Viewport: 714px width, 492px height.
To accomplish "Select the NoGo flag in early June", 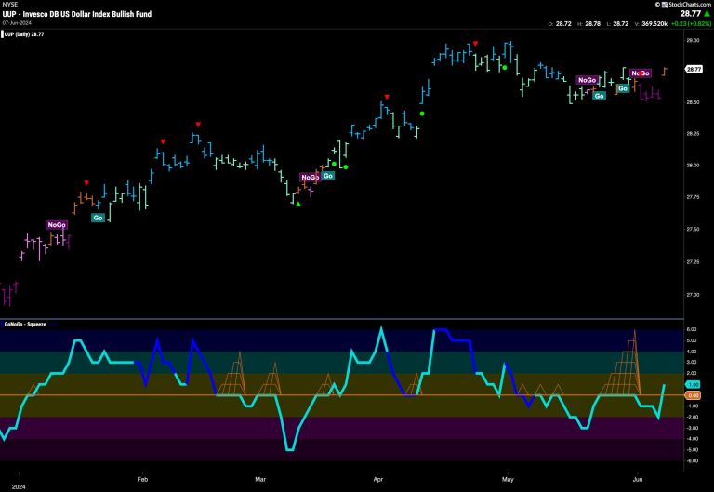I will click(641, 73).
